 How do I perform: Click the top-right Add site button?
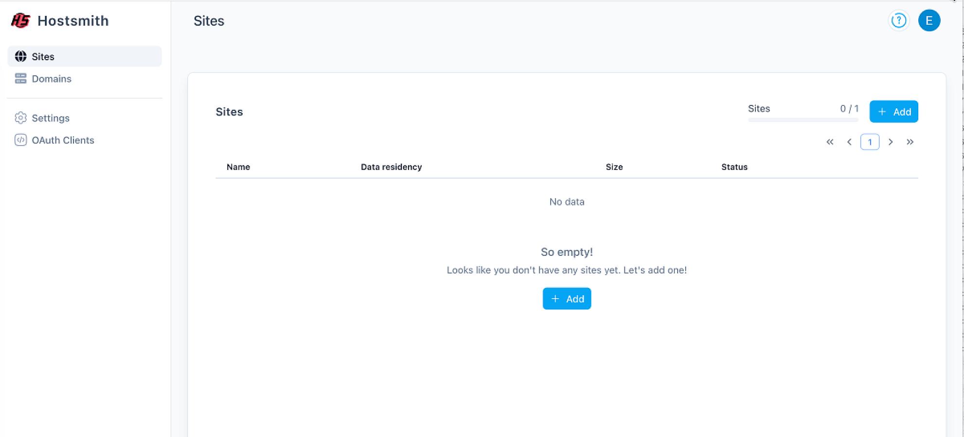pos(893,112)
